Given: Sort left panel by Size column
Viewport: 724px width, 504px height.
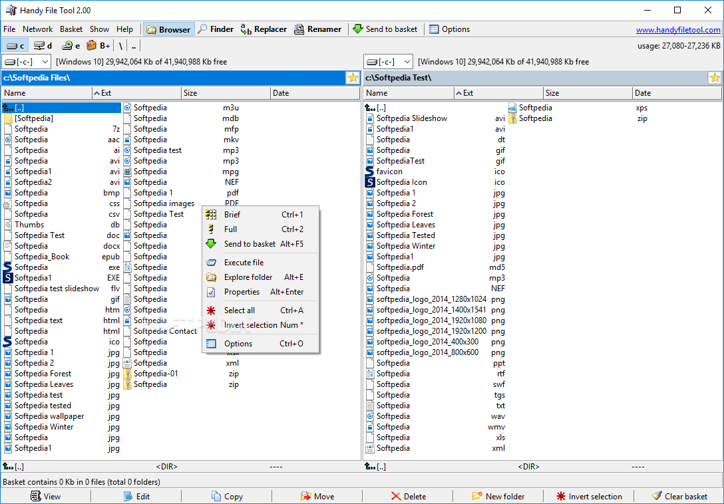Looking at the screenshot, I should click(x=226, y=93).
